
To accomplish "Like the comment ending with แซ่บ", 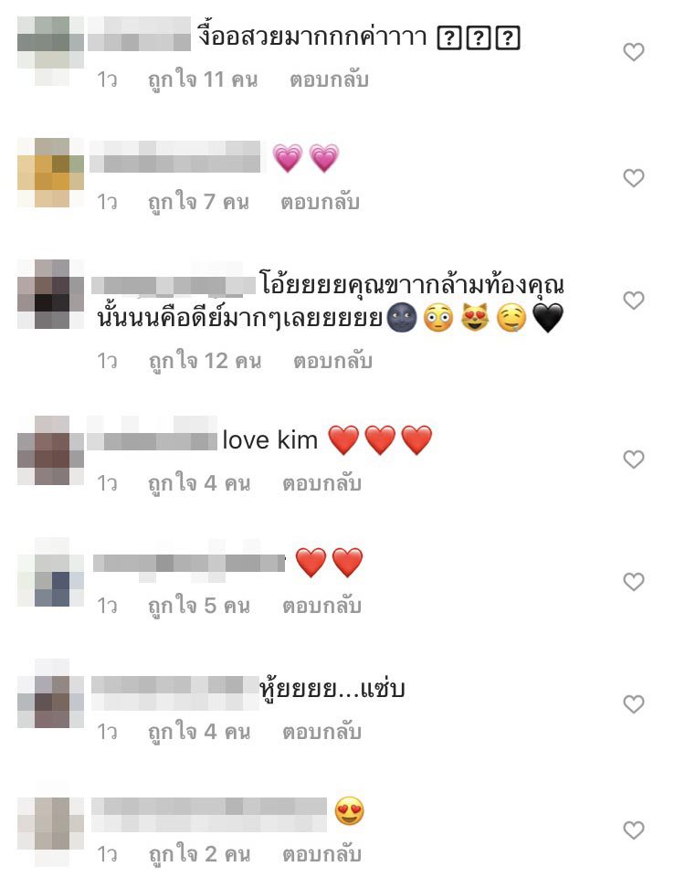I will point(634,703).
